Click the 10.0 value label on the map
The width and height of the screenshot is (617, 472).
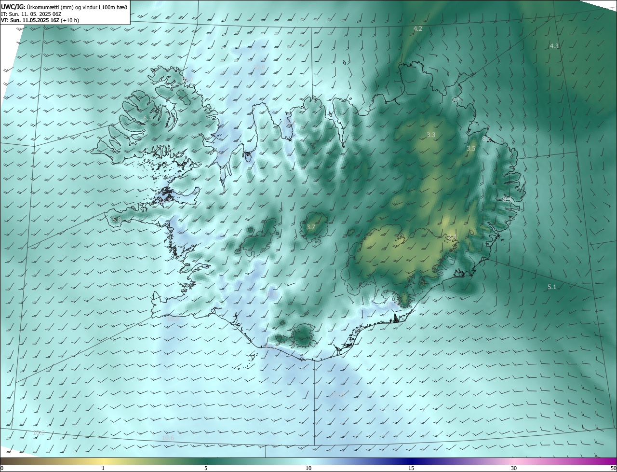click(39, 433)
